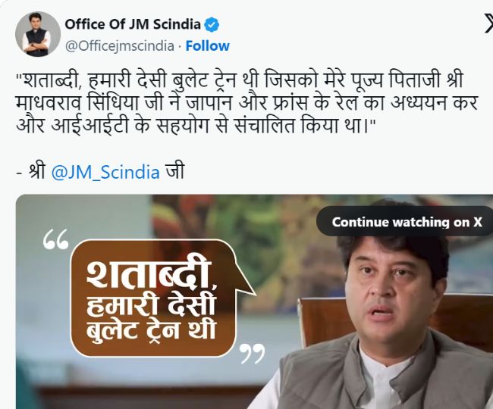Click the tweet line mentioning "आईआईटी के सहयोग"
The image size is (493, 409).
[194, 126]
